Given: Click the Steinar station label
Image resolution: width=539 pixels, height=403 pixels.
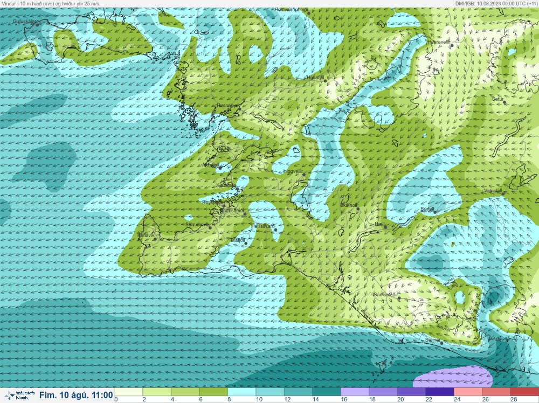Looking at the screenshot, I should coord(433,340).
